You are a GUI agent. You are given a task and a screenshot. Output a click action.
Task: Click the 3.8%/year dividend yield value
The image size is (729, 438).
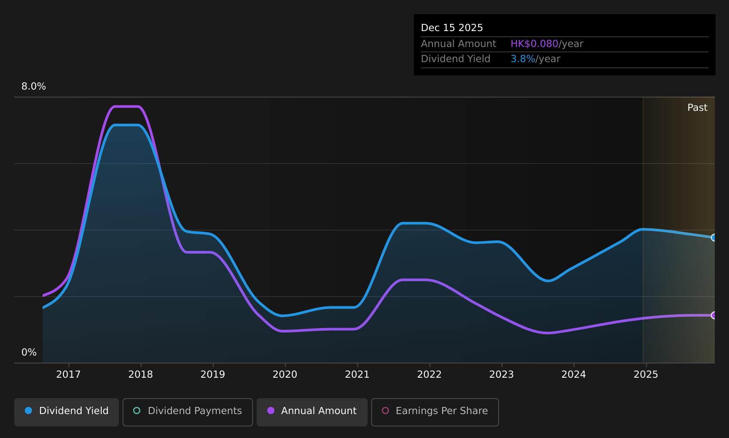535,59
